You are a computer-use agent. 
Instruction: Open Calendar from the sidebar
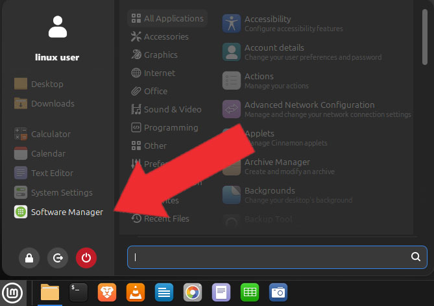coord(40,153)
